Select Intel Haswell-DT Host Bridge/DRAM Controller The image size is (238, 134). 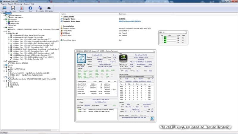[29, 35]
